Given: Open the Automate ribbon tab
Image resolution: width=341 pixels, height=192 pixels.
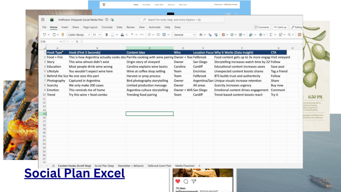Looking at the screenshot, I should pyautogui.click(x=155, y=27).
